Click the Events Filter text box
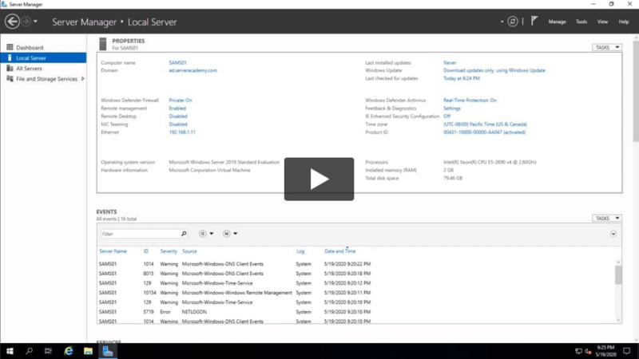This screenshot has width=639, height=359. (x=139, y=234)
